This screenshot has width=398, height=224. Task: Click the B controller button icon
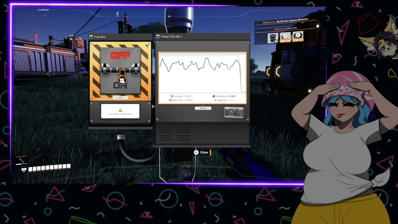tap(196, 152)
